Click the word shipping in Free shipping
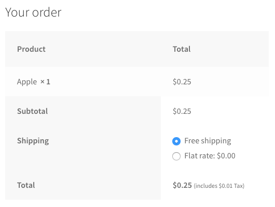This screenshot has width=275, height=207. [x=216, y=141]
